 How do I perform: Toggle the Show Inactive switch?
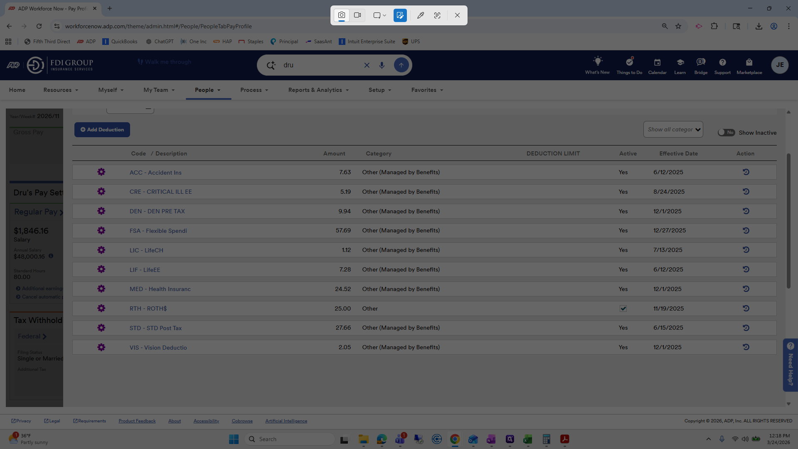[x=726, y=132]
